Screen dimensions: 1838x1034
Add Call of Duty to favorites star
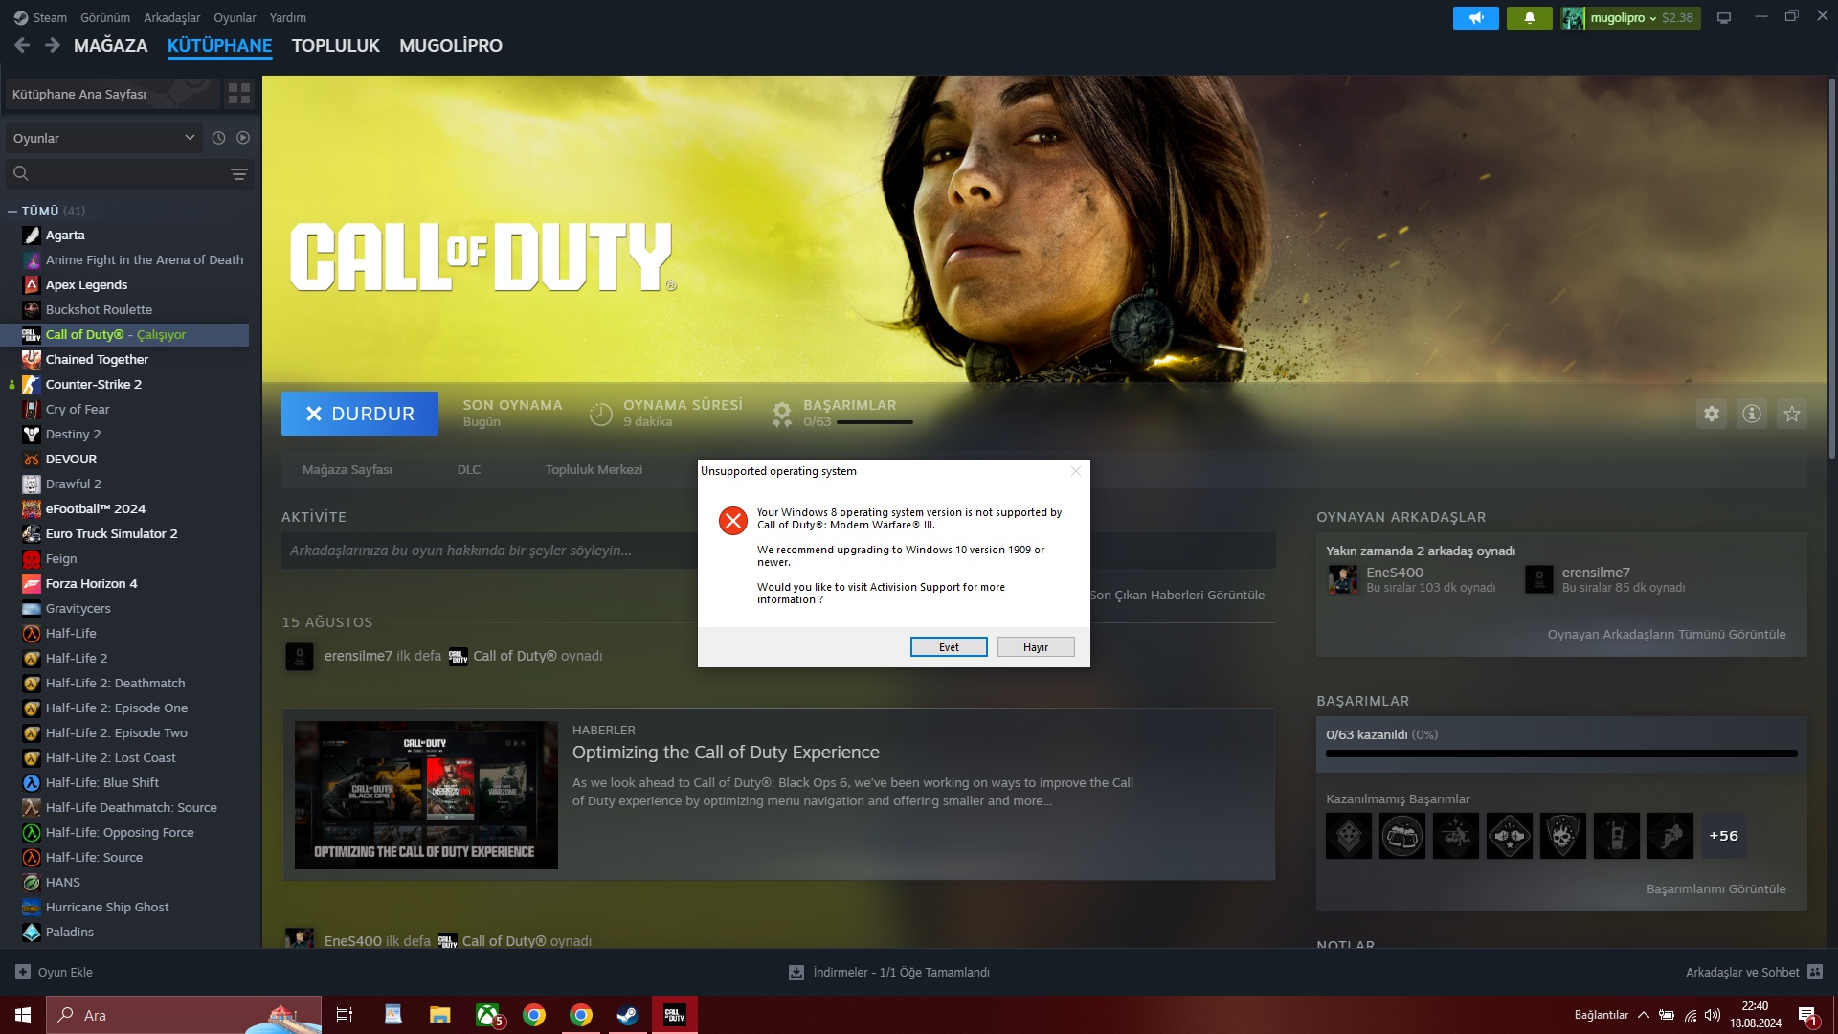pos(1792,414)
